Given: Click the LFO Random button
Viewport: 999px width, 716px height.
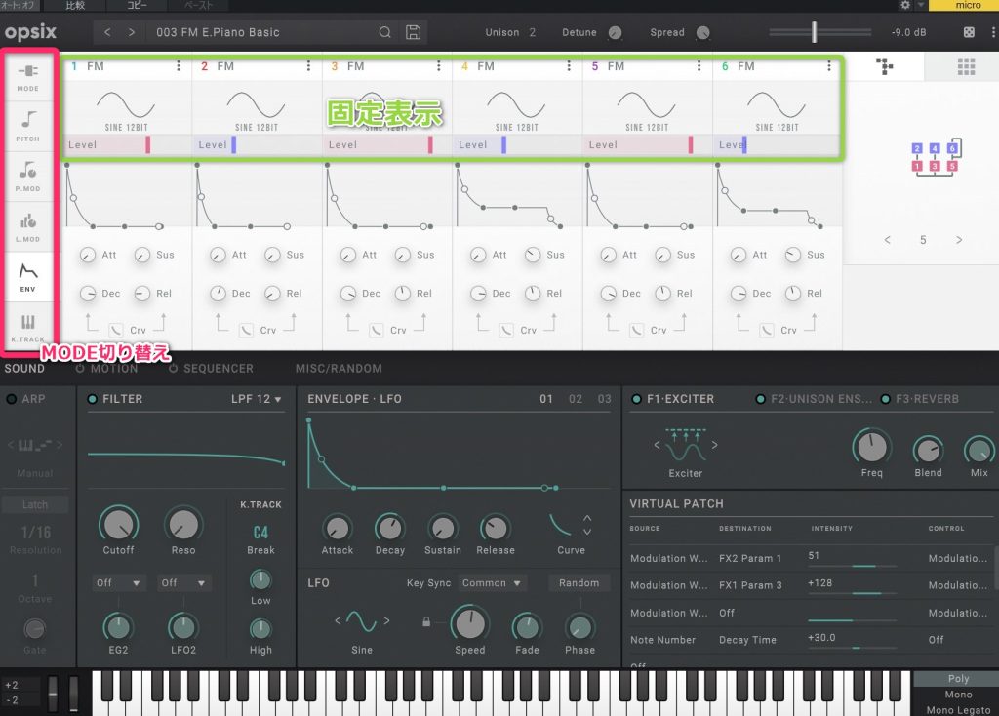Looking at the screenshot, I should coord(579,583).
